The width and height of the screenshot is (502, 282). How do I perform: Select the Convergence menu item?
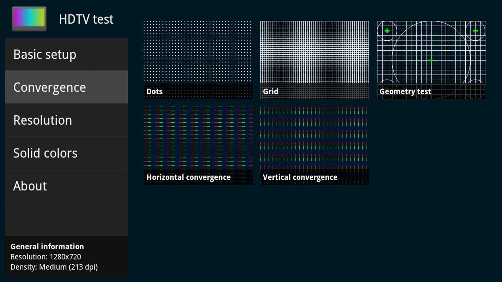67,87
